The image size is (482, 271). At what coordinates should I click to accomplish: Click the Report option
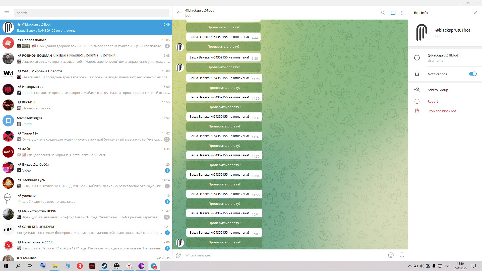pos(433,101)
